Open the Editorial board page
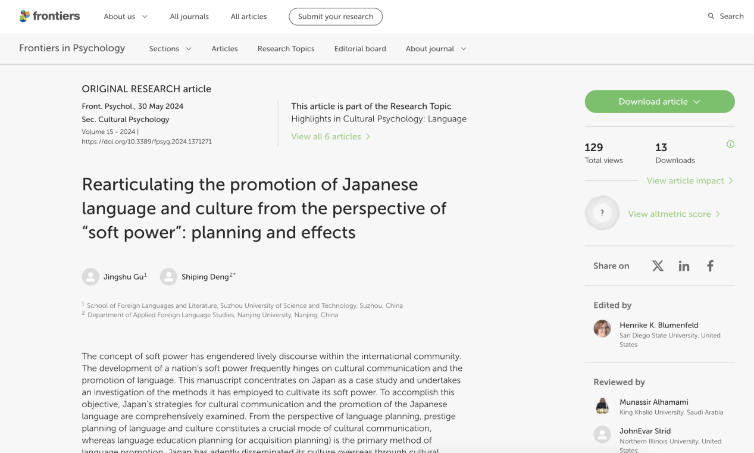754x453 pixels. point(360,49)
